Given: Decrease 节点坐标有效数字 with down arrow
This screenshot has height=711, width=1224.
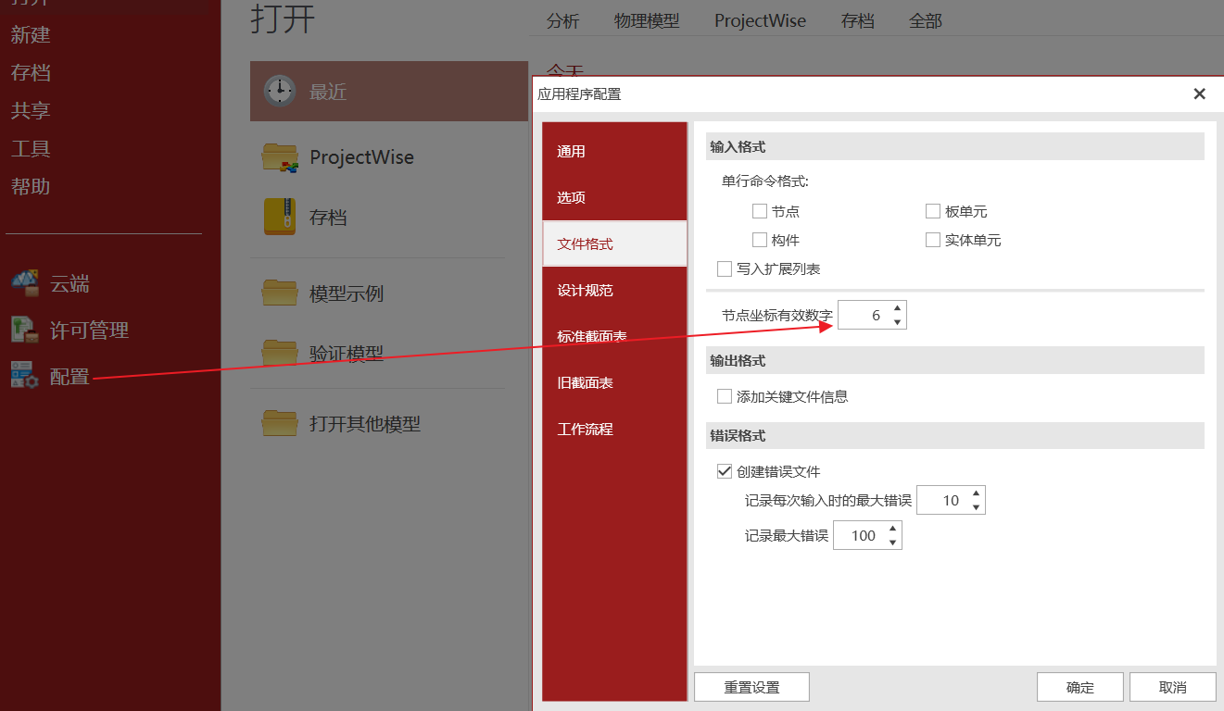Looking at the screenshot, I should tap(897, 322).
